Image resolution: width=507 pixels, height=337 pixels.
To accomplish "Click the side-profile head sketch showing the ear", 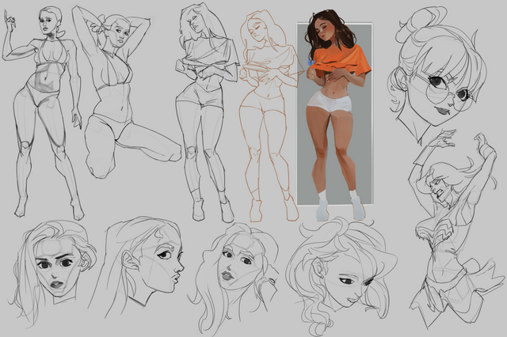I will click(137, 268).
